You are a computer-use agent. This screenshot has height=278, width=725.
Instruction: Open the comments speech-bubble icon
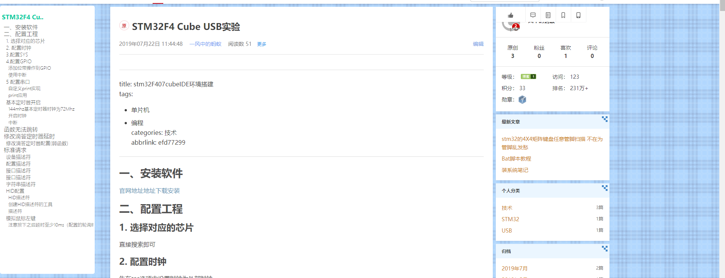click(x=533, y=15)
